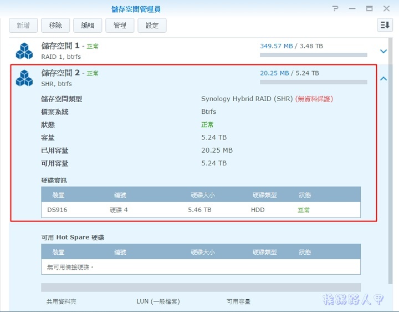Click the 編輯 button
Screen dimensions: 399x312
[88, 26]
